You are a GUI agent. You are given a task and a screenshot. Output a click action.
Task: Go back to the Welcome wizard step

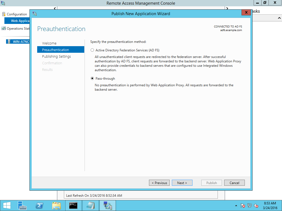pos(49,43)
